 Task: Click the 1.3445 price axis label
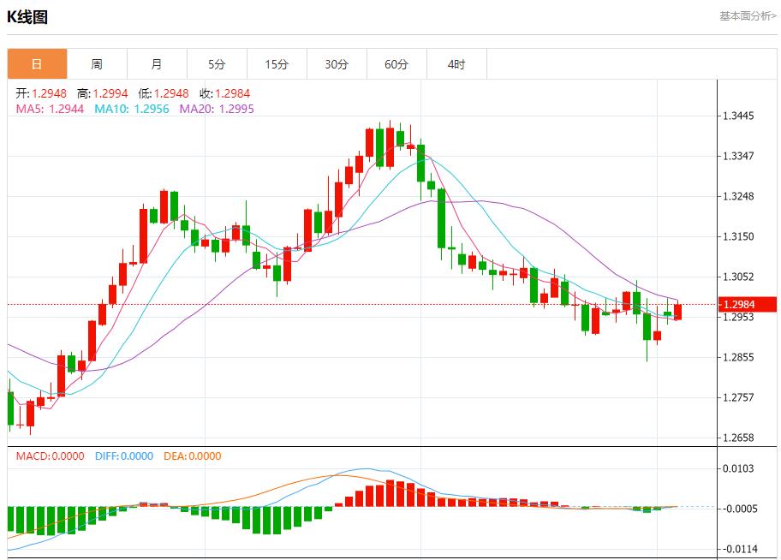738,116
